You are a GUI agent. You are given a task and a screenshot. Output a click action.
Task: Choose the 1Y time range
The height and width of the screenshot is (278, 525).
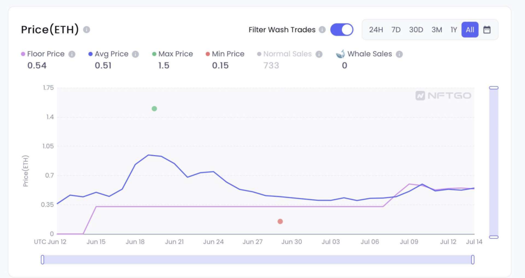454,30
